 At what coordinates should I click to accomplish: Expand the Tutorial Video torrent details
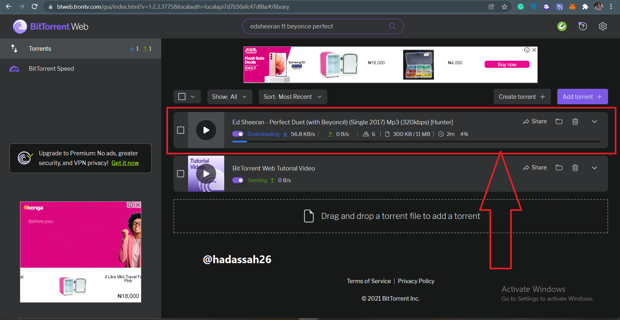[594, 168]
